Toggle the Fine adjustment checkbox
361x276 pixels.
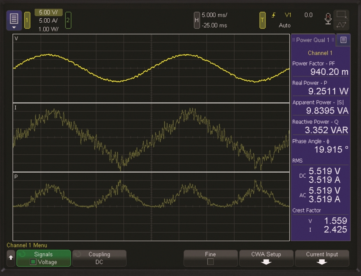pos(211,262)
